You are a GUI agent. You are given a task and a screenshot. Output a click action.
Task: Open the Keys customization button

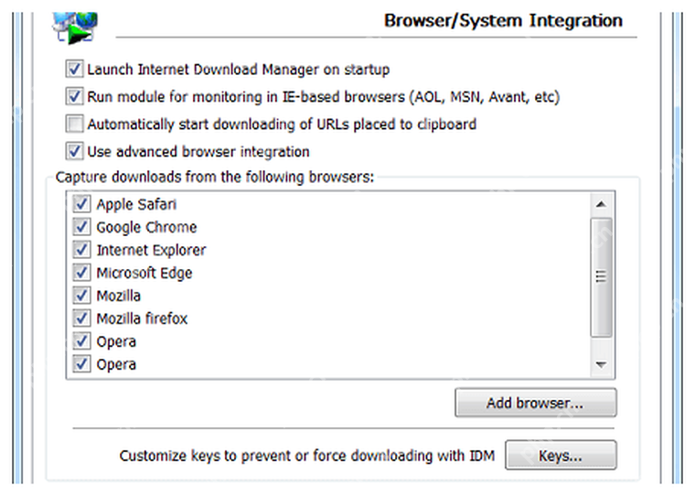click(561, 455)
